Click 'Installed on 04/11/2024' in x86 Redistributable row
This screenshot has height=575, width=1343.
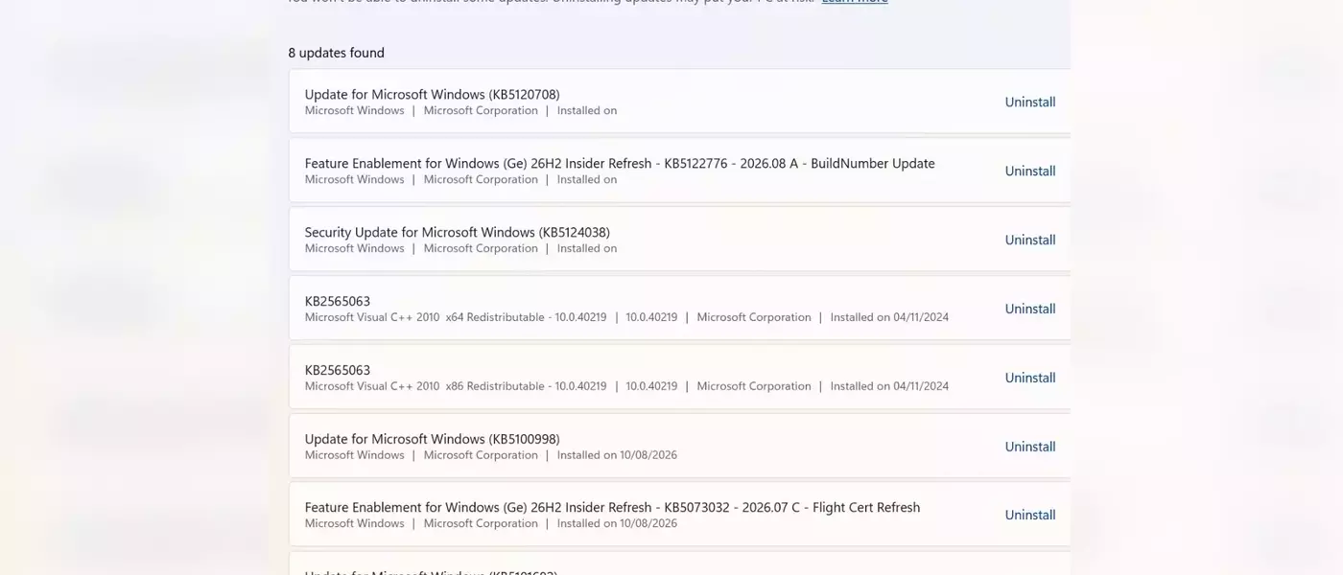click(889, 386)
